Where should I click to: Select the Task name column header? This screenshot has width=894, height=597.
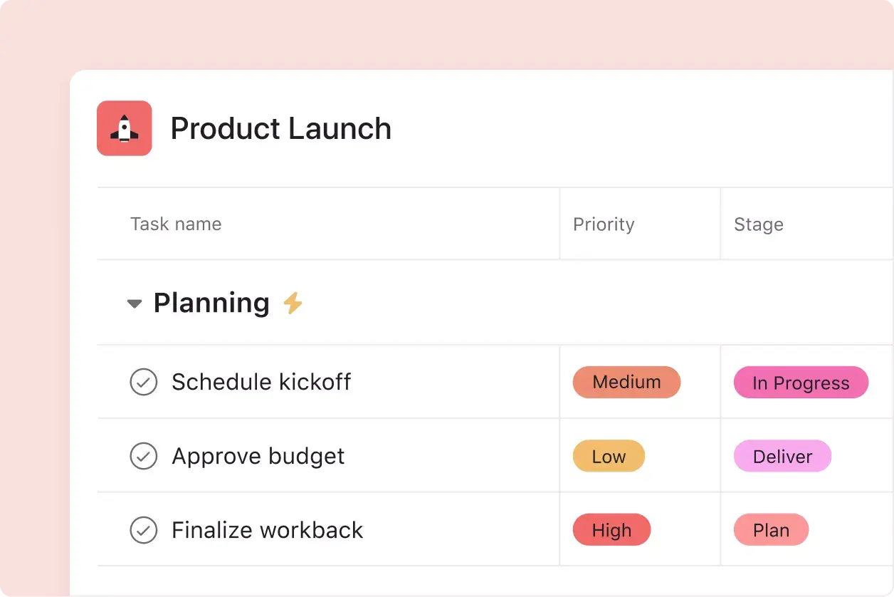(x=176, y=224)
